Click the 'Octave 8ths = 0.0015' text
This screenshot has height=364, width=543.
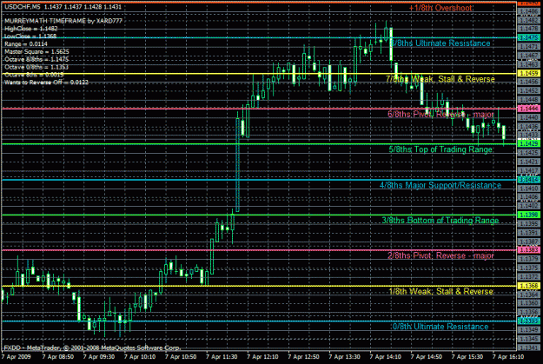coord(34,75)
